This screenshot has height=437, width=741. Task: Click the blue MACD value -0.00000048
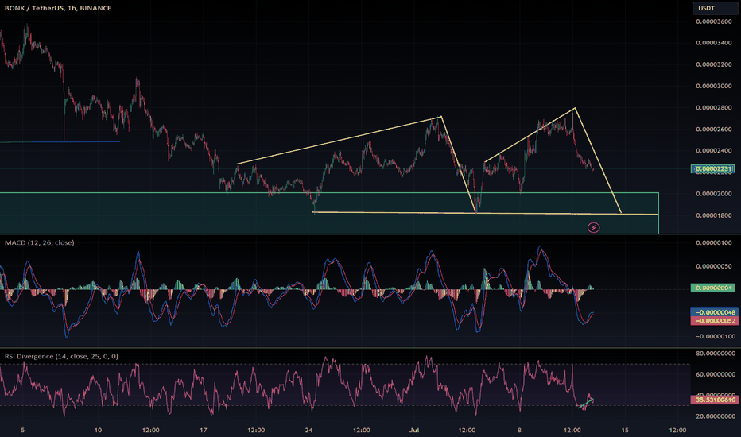click(x=713, y=312)
